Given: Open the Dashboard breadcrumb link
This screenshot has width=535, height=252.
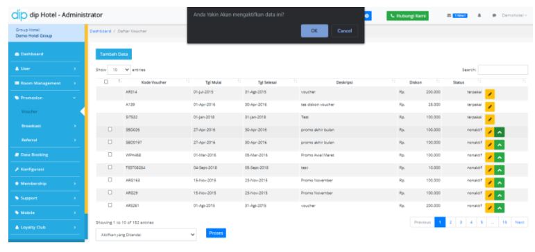Looking at the screenshot, I should pyautogui.click(x=101, y=31).
